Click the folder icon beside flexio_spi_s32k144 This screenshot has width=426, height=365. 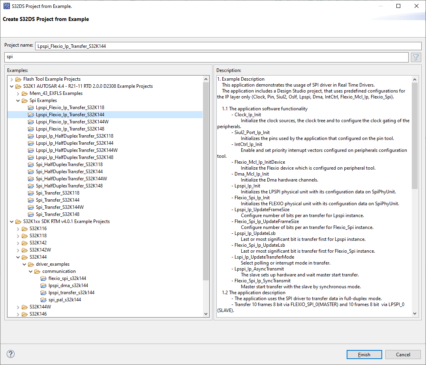[43, 278]
